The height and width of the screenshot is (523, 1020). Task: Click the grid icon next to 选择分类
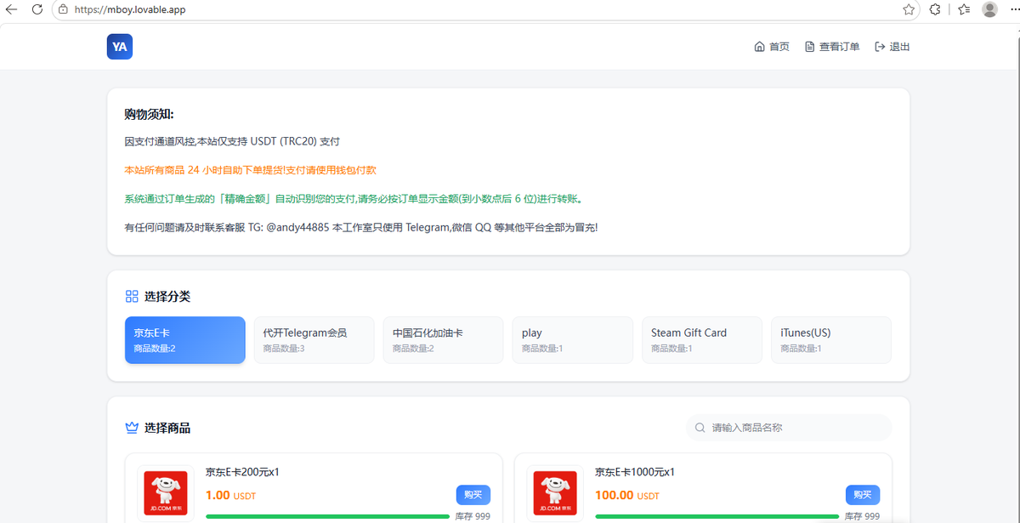click(x=132, y=296)
